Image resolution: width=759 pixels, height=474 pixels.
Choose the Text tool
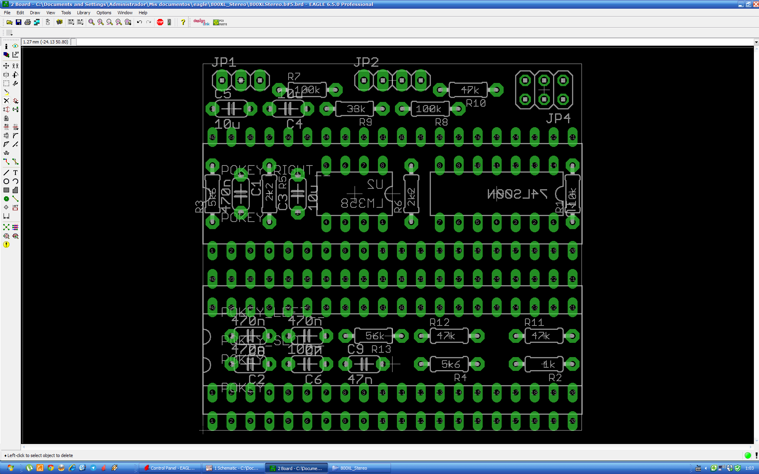tap(15, 173)
